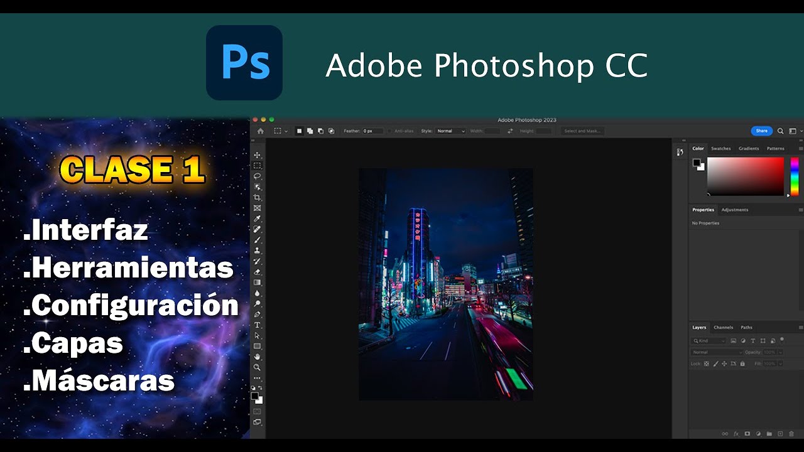Open the Properties panel flyout menu
Image resolution: width=804 pixels, height=452 pixels.
[800, 210]
